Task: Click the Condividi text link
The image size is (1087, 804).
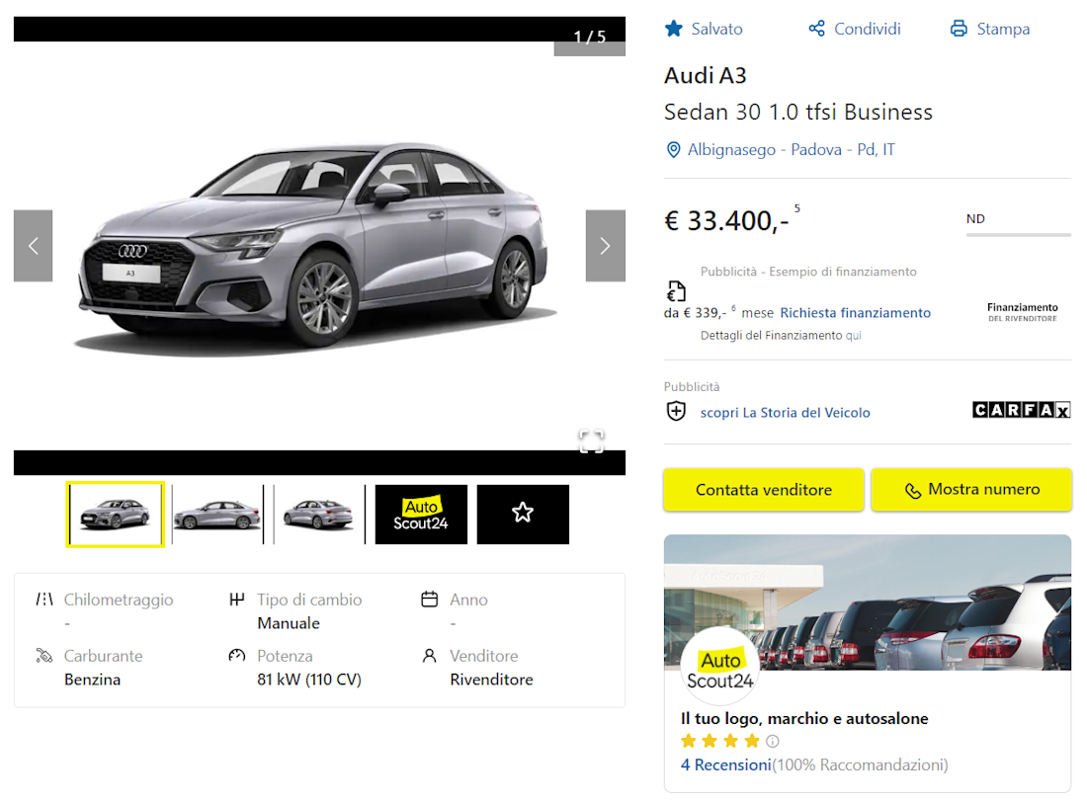Action: [868, 29]
